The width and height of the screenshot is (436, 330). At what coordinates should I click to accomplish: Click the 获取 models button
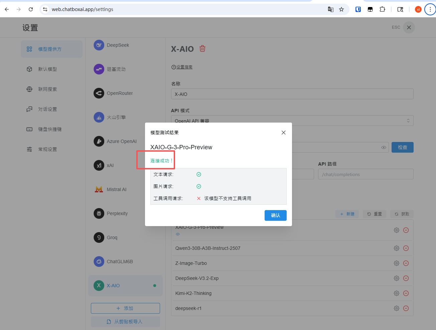(402, 214)
